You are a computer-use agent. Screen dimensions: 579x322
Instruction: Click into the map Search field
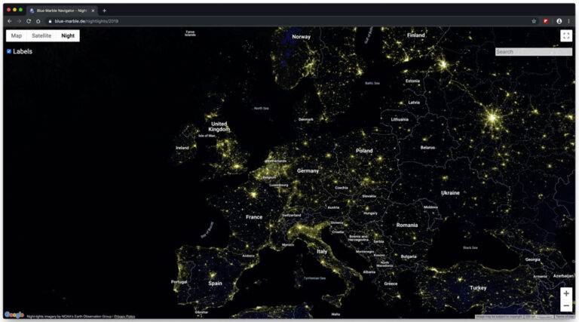click(533, 52)
